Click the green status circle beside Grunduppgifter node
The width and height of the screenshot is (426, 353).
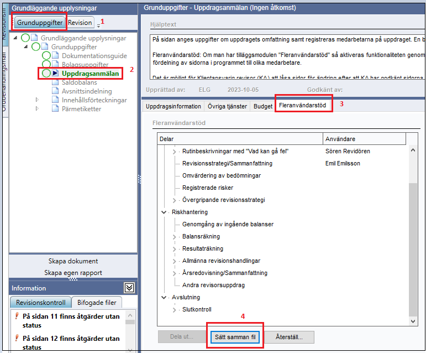click(x=36, y=46)
